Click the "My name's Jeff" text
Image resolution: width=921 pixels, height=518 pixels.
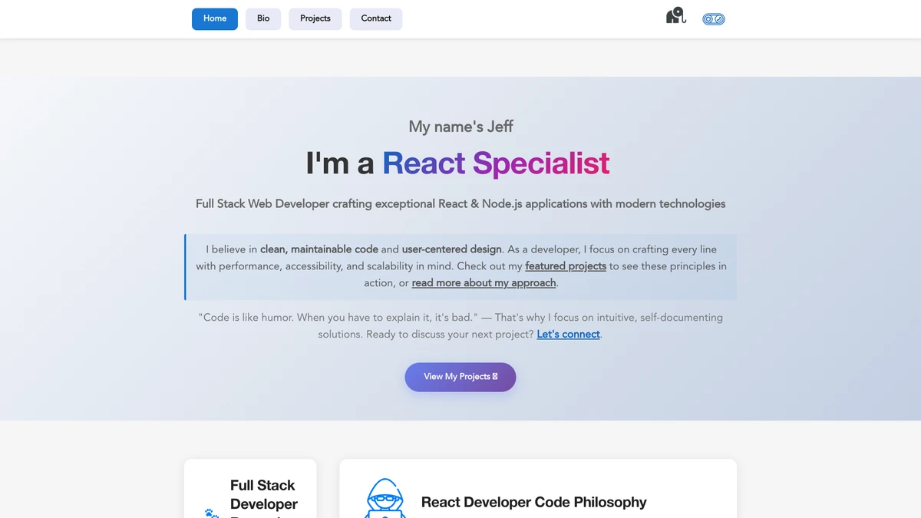460,127
